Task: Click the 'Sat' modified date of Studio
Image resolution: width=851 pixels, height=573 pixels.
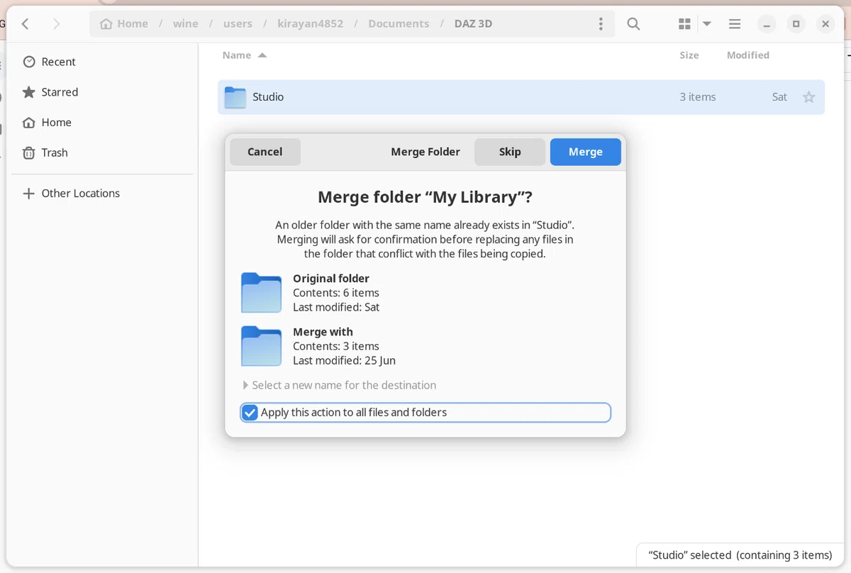Action: [779, 97]
